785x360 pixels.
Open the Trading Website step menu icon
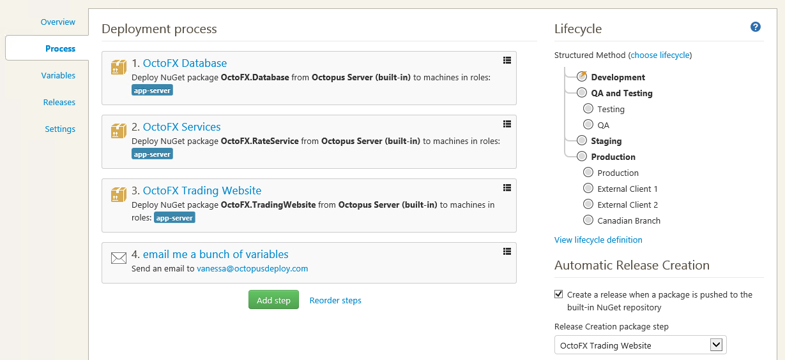point(507,187)
